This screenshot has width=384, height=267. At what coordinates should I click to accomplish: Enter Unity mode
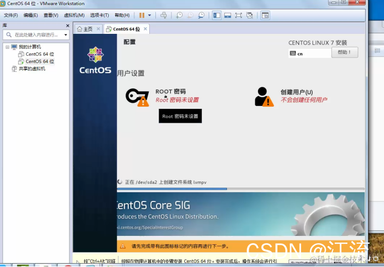[249, 15]
